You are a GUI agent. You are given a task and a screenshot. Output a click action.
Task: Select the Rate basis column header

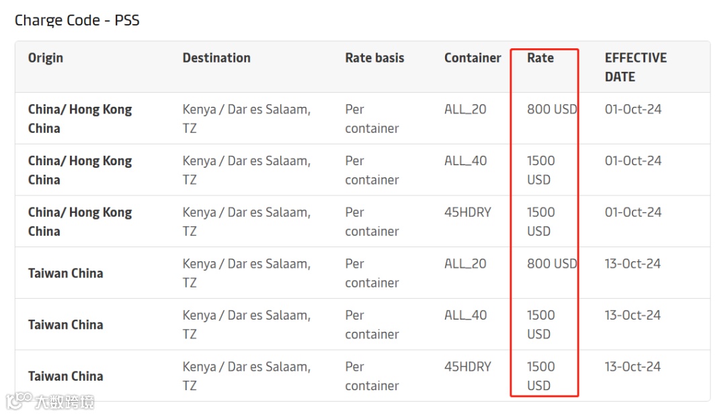point(374,58)
